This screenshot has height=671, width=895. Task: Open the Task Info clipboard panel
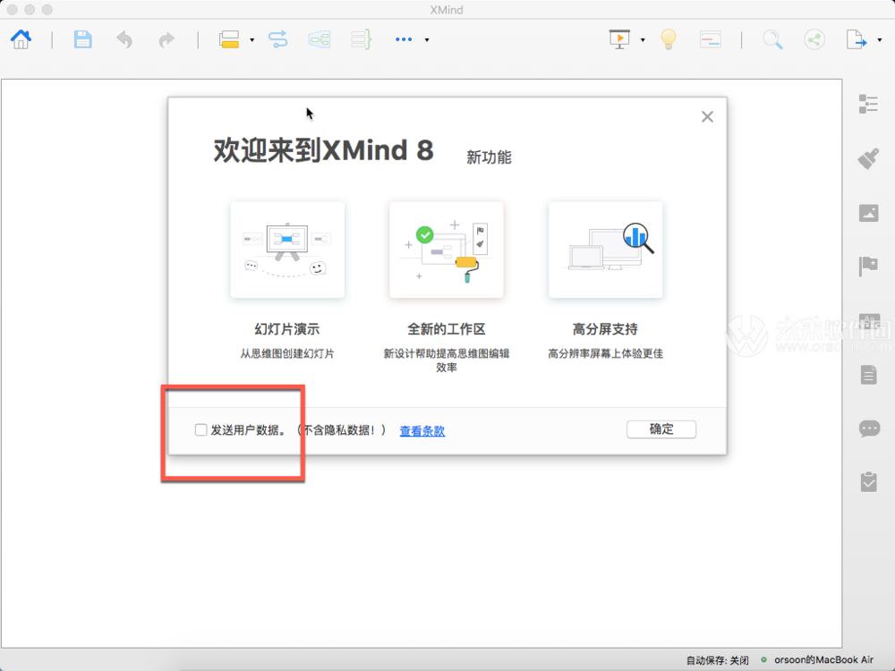point(869,482)
